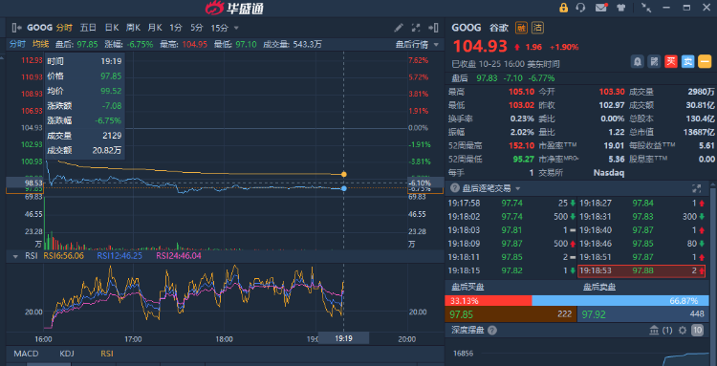Open the 盘后行情 dropdown
Screen dimensions: 717x366
pos(417,44)
